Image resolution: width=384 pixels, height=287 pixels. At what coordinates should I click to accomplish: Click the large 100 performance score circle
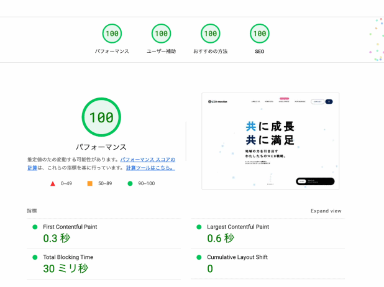[x=101, y=117]
